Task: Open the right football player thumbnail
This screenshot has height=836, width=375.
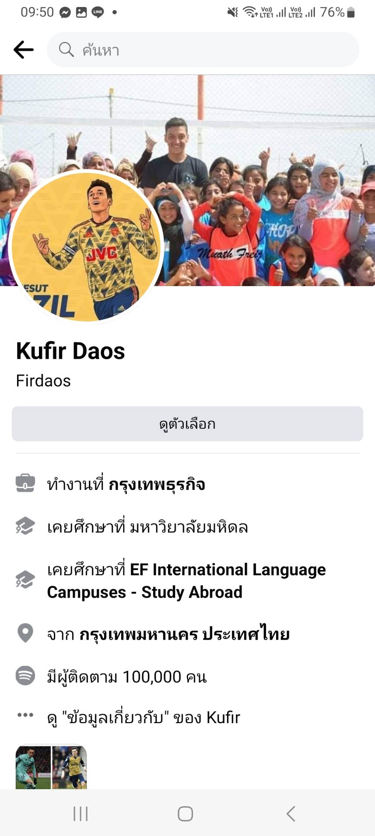Action: [x=70, y=767]
